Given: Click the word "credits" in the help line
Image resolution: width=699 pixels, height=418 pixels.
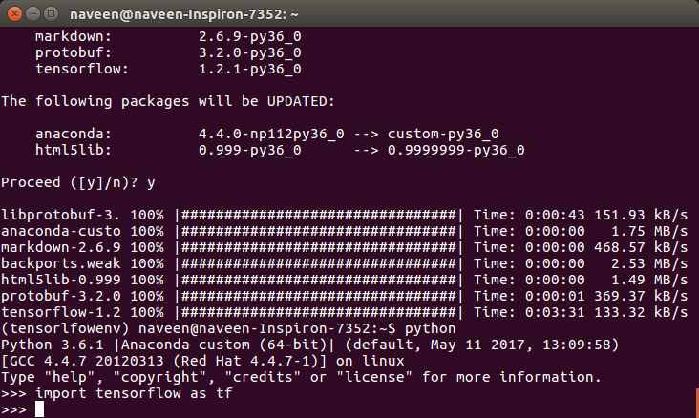Looking at the screenshot, I should coord(263,378).
